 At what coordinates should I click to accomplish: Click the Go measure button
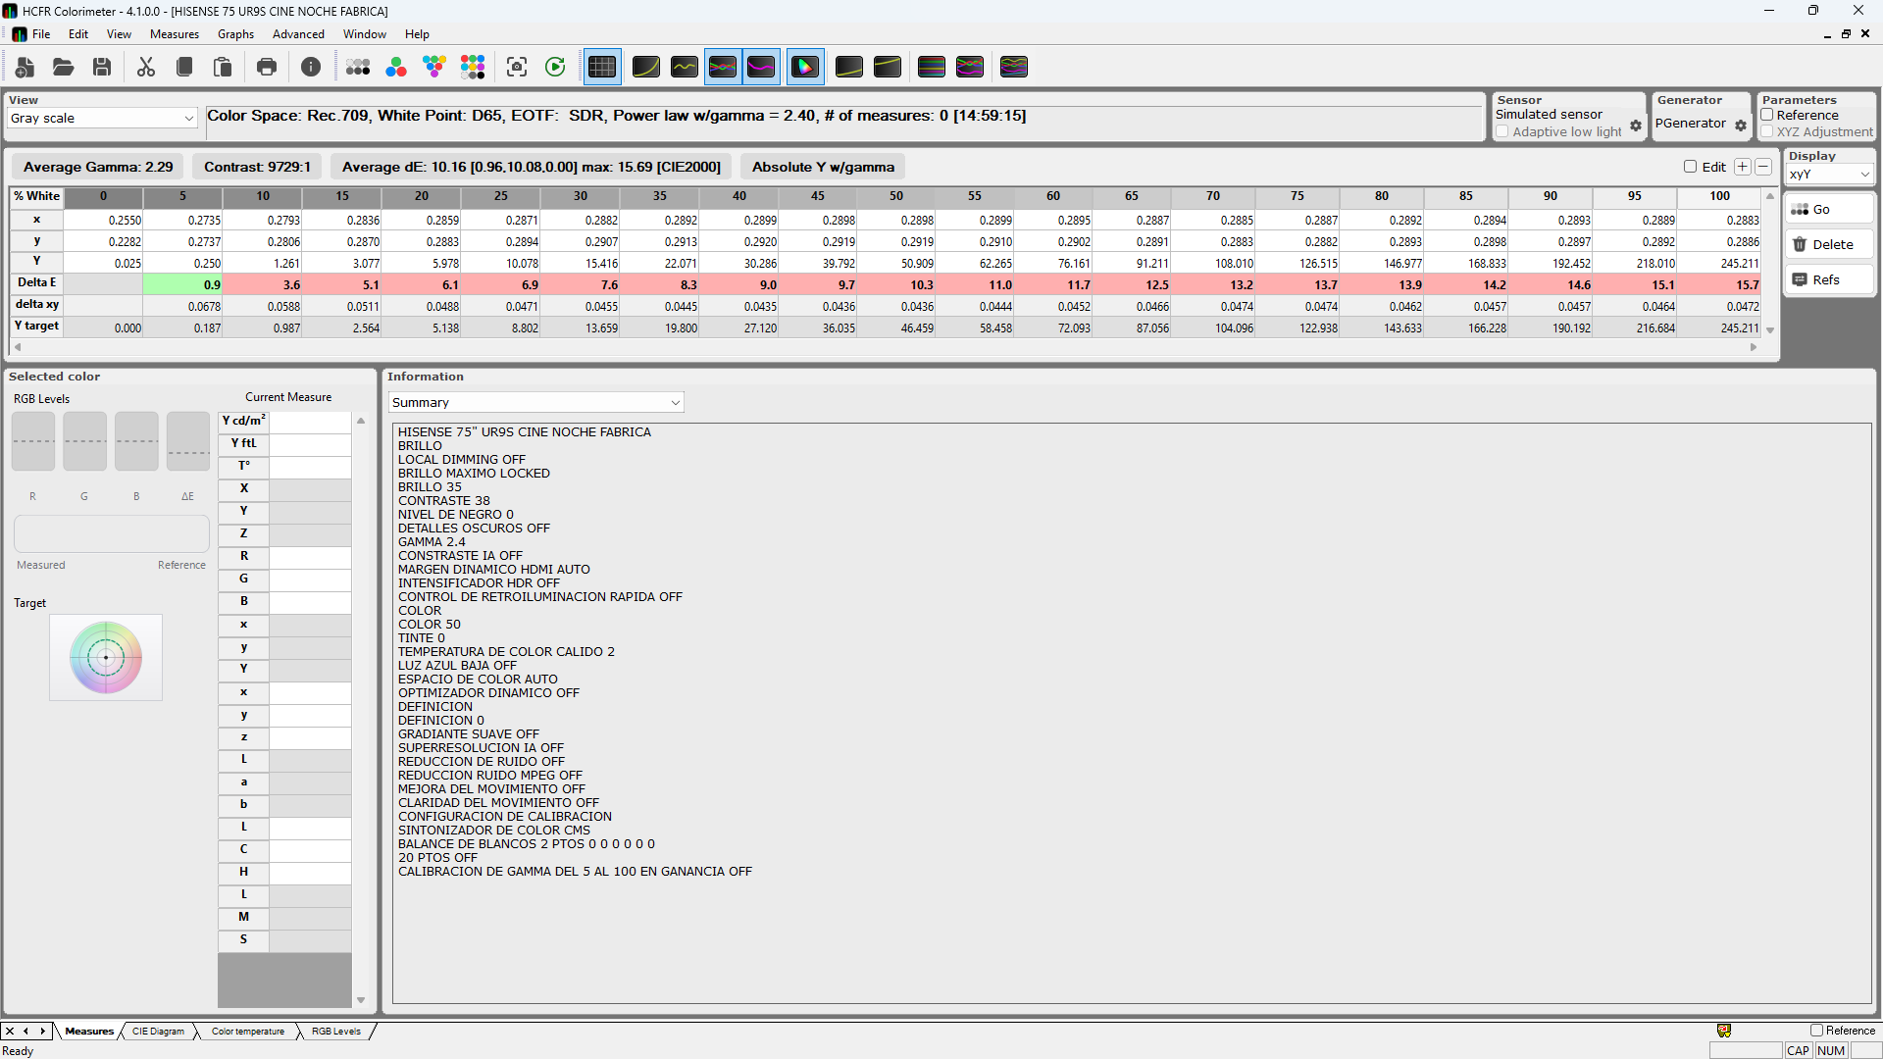[1829, 209]
